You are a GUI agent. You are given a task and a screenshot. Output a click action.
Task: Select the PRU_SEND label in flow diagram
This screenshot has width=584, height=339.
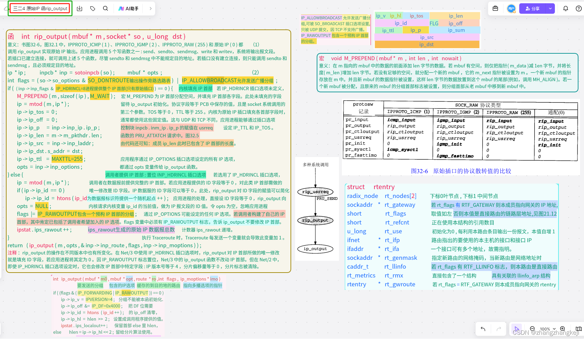327,199
